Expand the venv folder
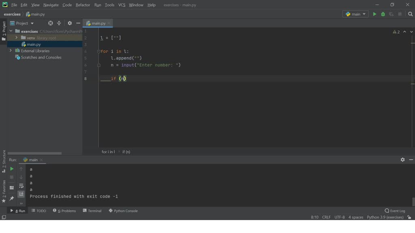415x233 pixels. coord(16,38)
